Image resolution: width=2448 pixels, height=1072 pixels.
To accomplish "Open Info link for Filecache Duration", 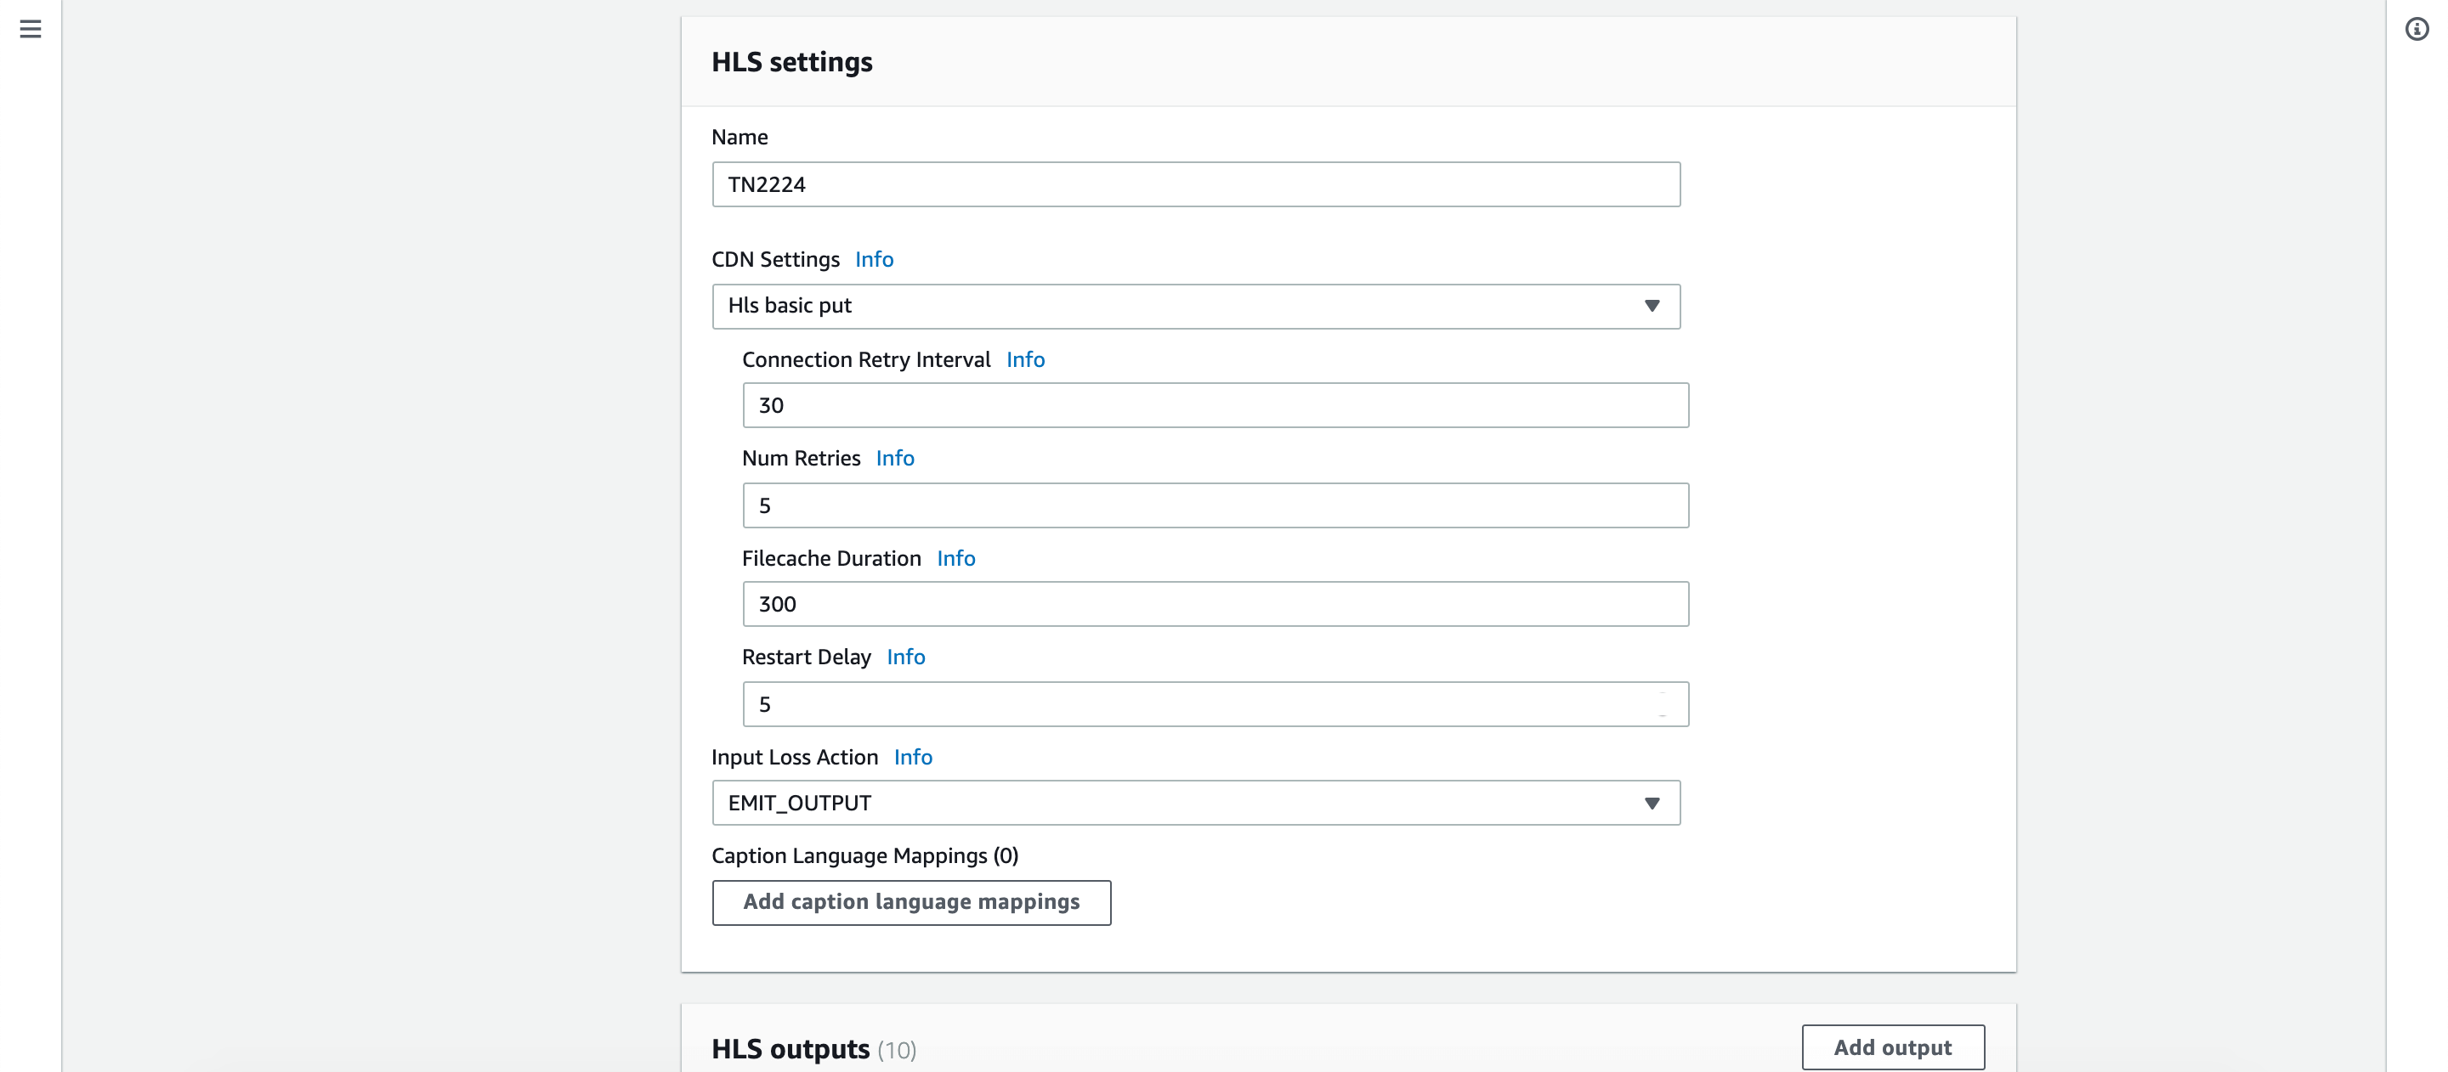I will pos(955,558).
